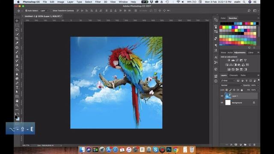Select the Path Selection tool
Image resolution: width=274 pixels, height=154 pixels.
click(x=17, y=92)
